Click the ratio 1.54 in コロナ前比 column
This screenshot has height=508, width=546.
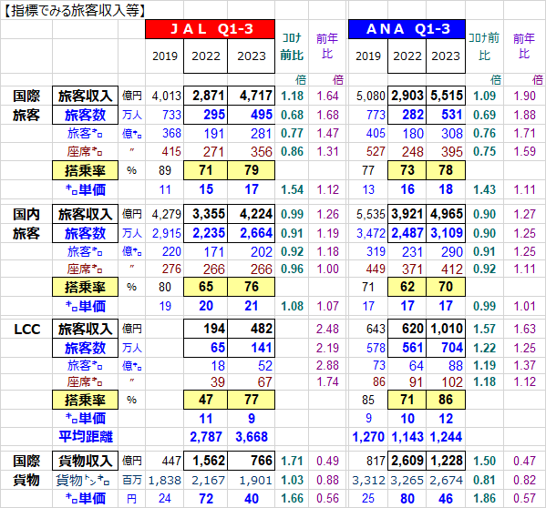point(293,190)
